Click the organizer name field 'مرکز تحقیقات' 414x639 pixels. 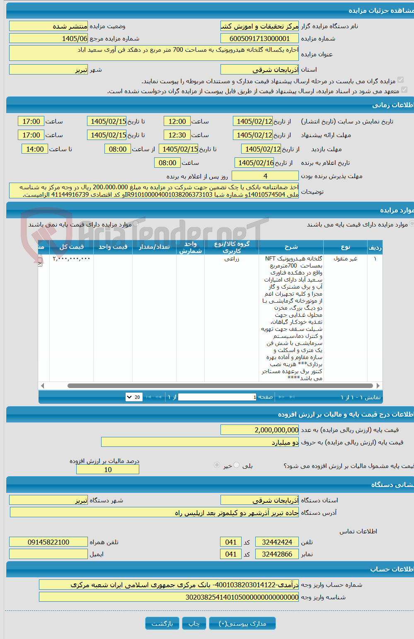point(259,26)
